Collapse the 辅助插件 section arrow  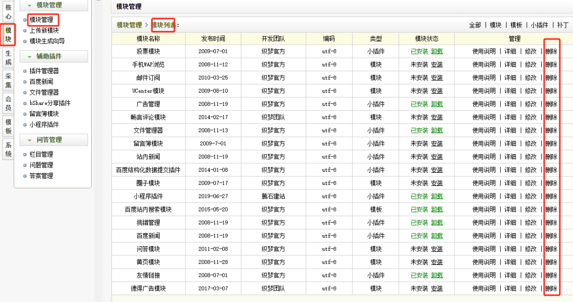coord(29,57)
